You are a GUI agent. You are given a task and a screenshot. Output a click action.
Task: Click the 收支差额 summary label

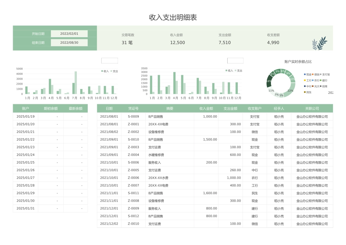[273, 35]
